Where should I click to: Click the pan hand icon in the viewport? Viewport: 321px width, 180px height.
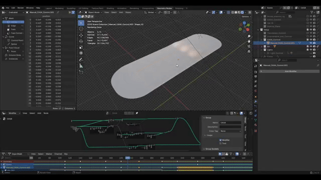pos(249,41)
